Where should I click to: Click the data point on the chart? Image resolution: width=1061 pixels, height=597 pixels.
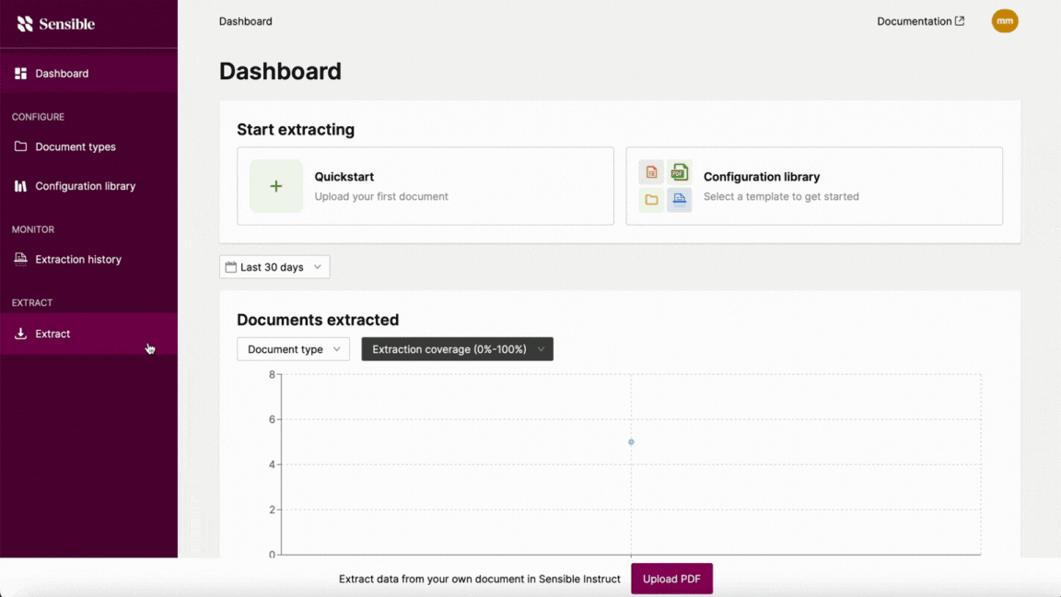pyautogui.click(x=631, y=442)
